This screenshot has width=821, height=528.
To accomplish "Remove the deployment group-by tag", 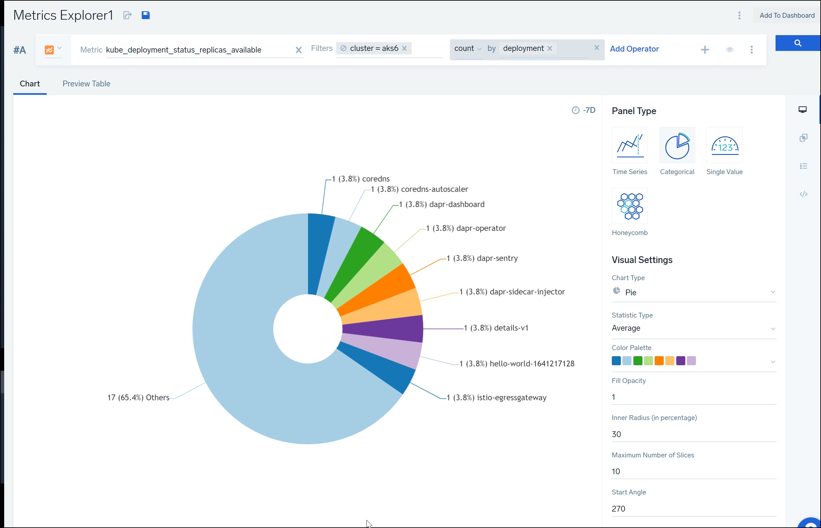I will pyautogui.click(x=550, y=48).
